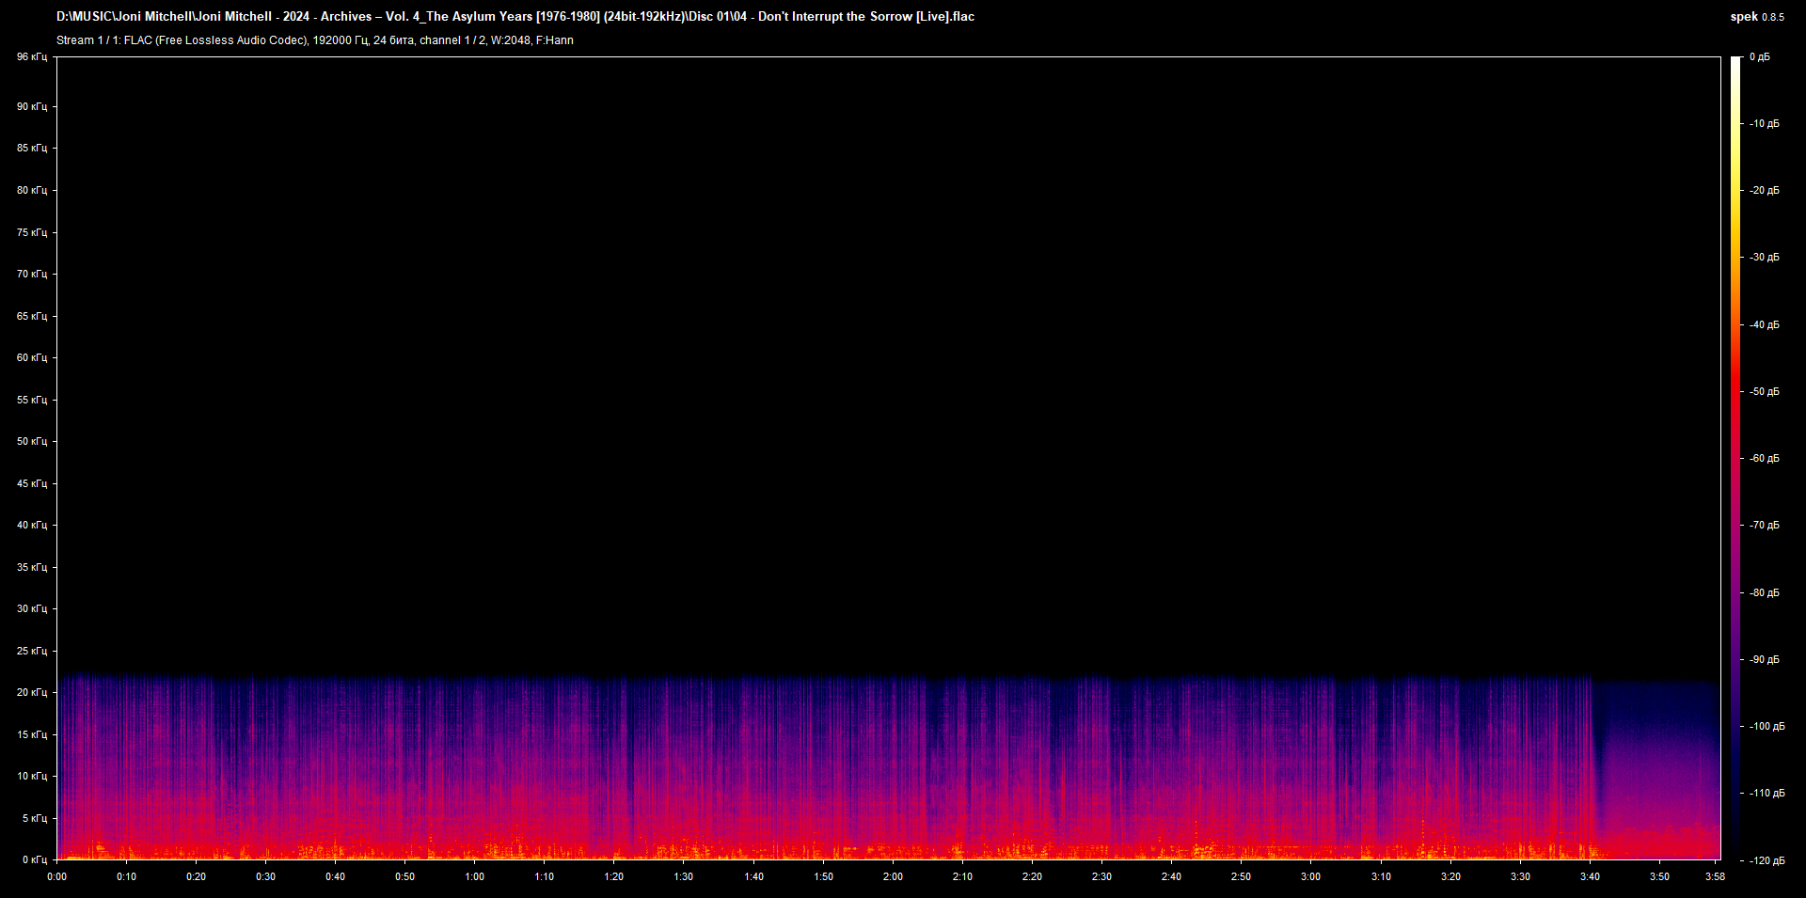Viewport: 1806px width, 898px height.
Task: Click the 3:58 end time label
Action: pos(1715,876)
